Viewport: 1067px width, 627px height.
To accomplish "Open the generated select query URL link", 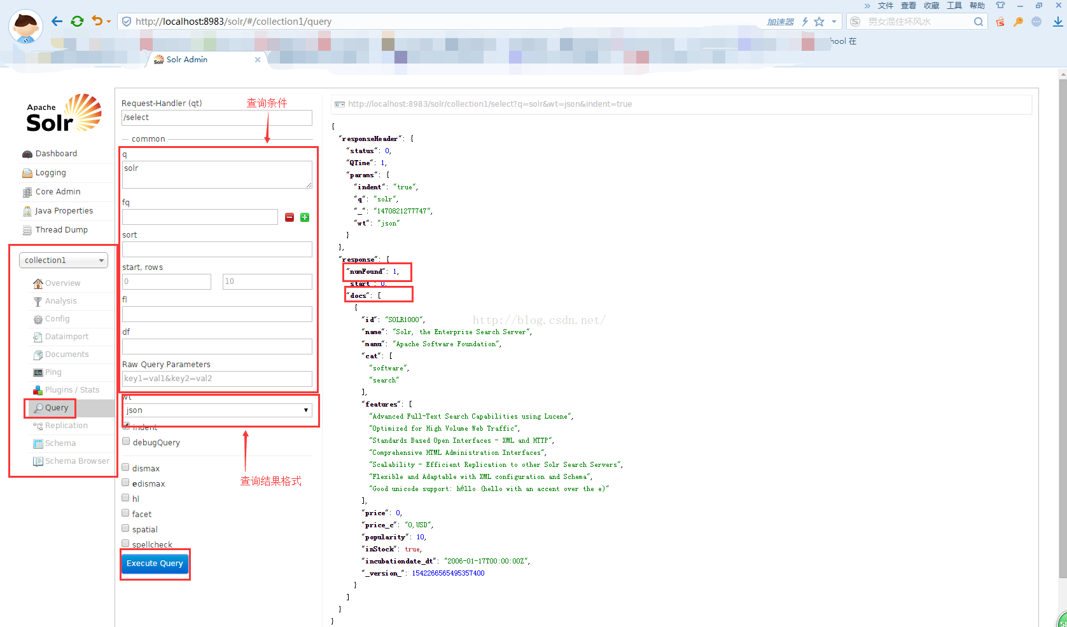I will pos(490,104).
